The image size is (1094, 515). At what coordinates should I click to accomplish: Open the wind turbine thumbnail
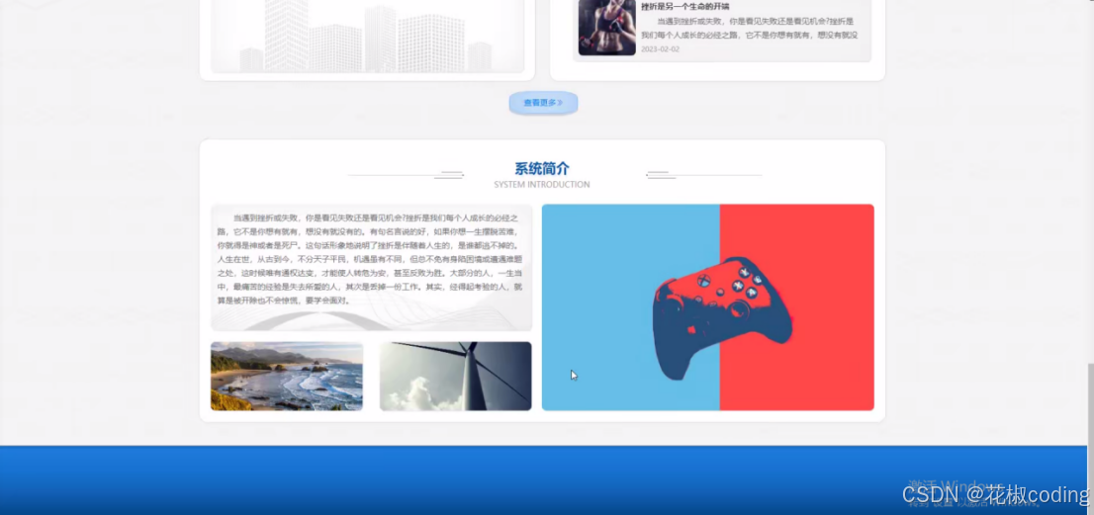coord(456,377)
